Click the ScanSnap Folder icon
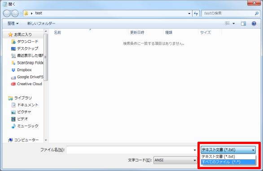Image resolution: width=263 pixels, height=171 pixels. click(13, 63)
